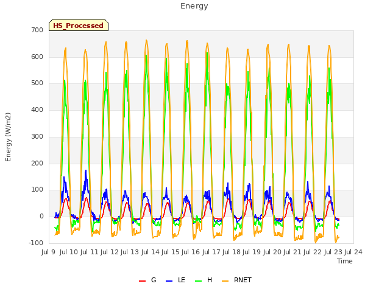Click the Jul 13 x-axis tick label
The width and height of the screenshot is (390, 292).
tap(130, 252)
